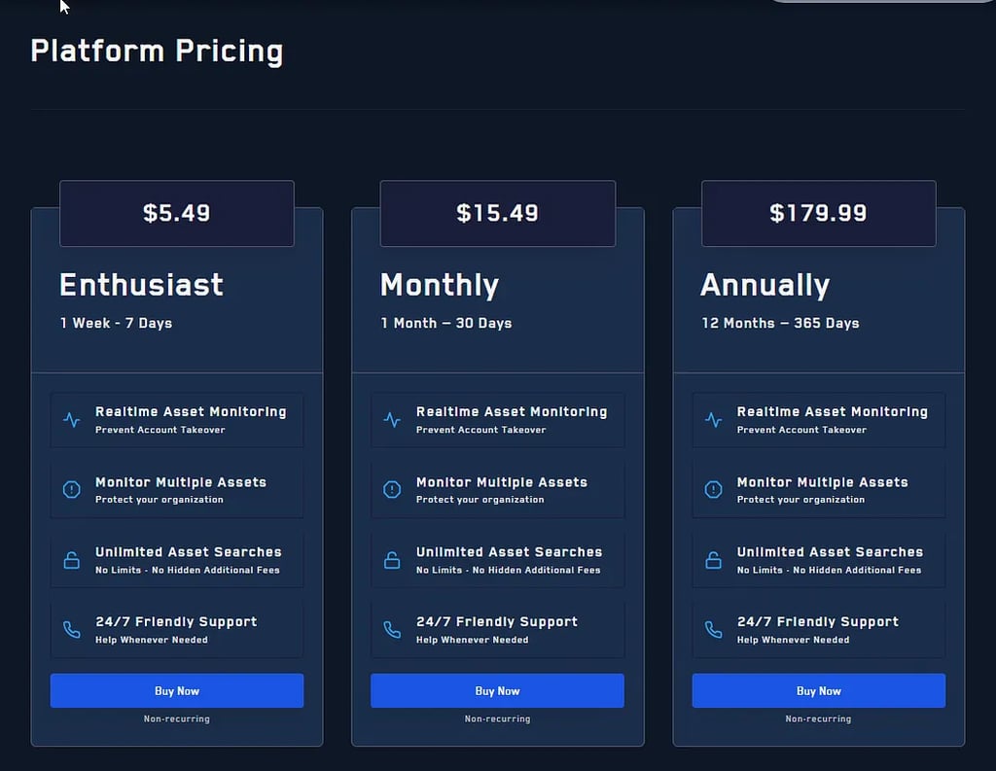
Task: Click the Platform Pricing heading
Action: (157, 51)
